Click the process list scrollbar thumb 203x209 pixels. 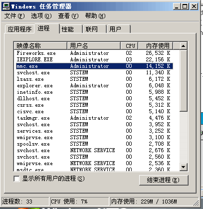[x=184, y=80]
